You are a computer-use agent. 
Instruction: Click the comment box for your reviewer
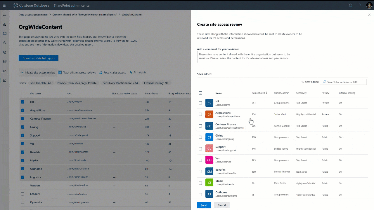coord(248,57)
